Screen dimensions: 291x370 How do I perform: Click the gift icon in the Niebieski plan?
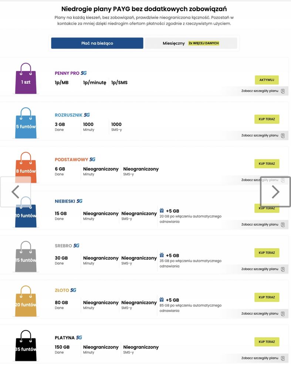(x=162, y=211)
